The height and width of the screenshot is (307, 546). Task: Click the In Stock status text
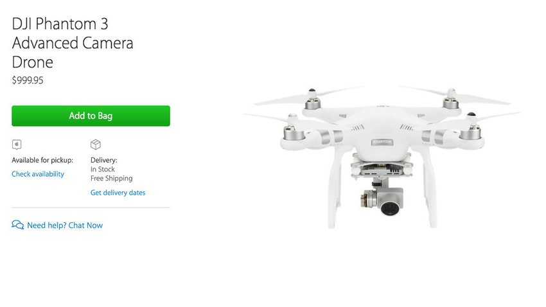[102, 169]
